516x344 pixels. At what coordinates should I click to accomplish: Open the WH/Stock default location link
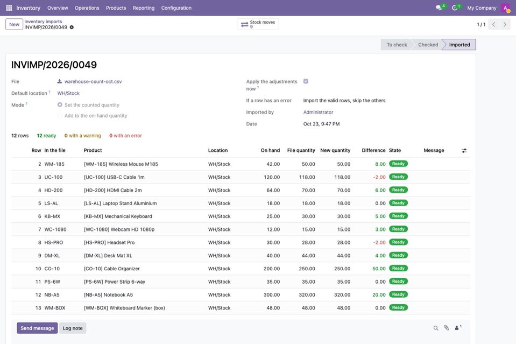68,94
